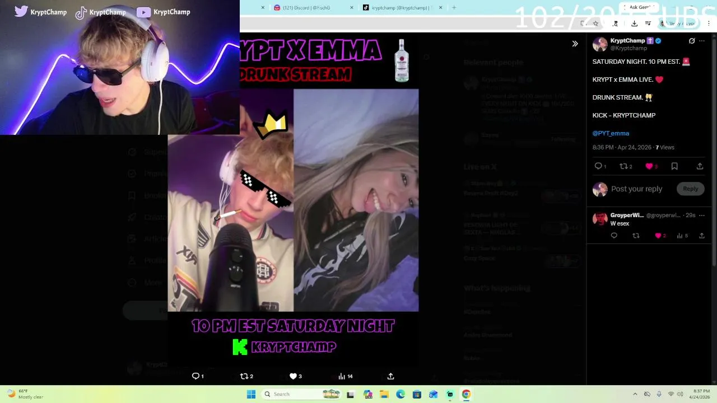The width and height of the screenshot is (717, 403).
Task: Close the Discord browser tab
Action: [x=351, y=8]
